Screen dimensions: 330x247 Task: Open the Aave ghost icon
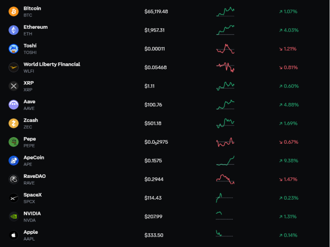tap(14, 105)
